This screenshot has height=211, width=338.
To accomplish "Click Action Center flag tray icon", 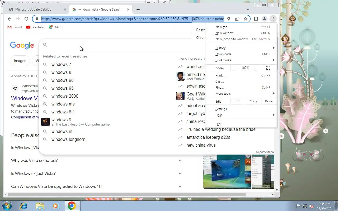I will 298,206.
